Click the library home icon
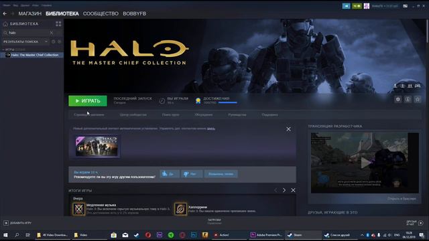 5,24
